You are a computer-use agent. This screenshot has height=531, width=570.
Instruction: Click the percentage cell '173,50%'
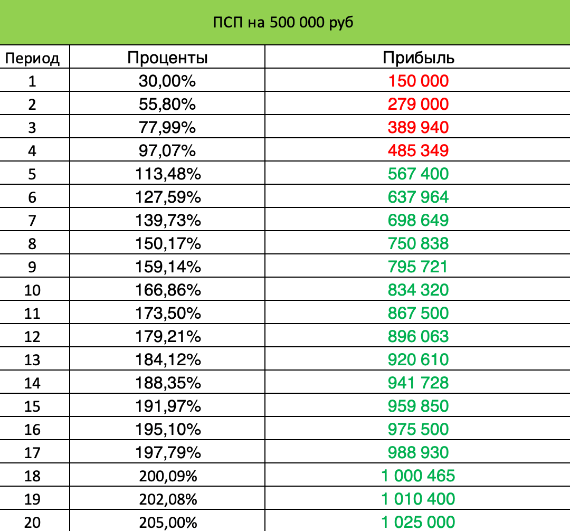click(168, 313)
